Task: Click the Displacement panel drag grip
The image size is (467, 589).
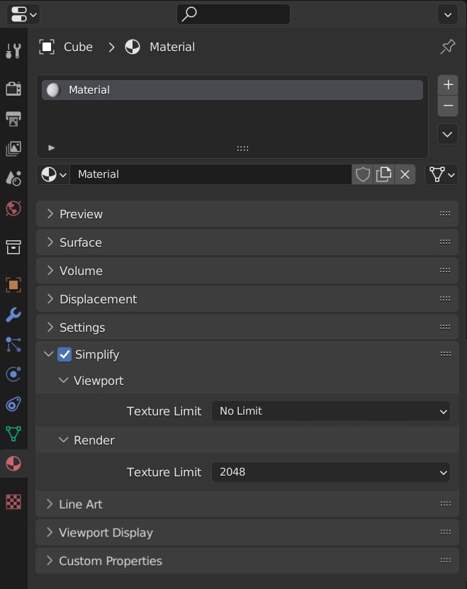Action: [x=445, y=298]
